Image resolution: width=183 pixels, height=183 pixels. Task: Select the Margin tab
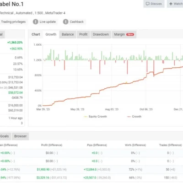click(124, 34)
